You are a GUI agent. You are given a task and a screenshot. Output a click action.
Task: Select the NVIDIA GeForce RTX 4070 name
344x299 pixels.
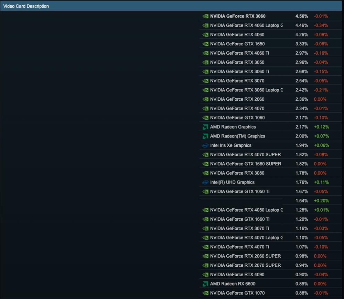pos(237,109)
